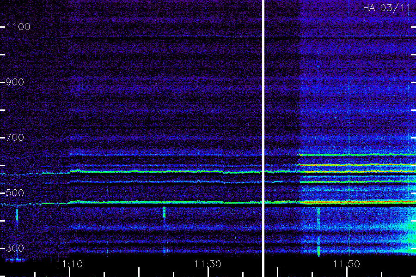Click the 11:50 time axis label
The width and height of the screenshot is (416, 277).
(x=347, y=264)
